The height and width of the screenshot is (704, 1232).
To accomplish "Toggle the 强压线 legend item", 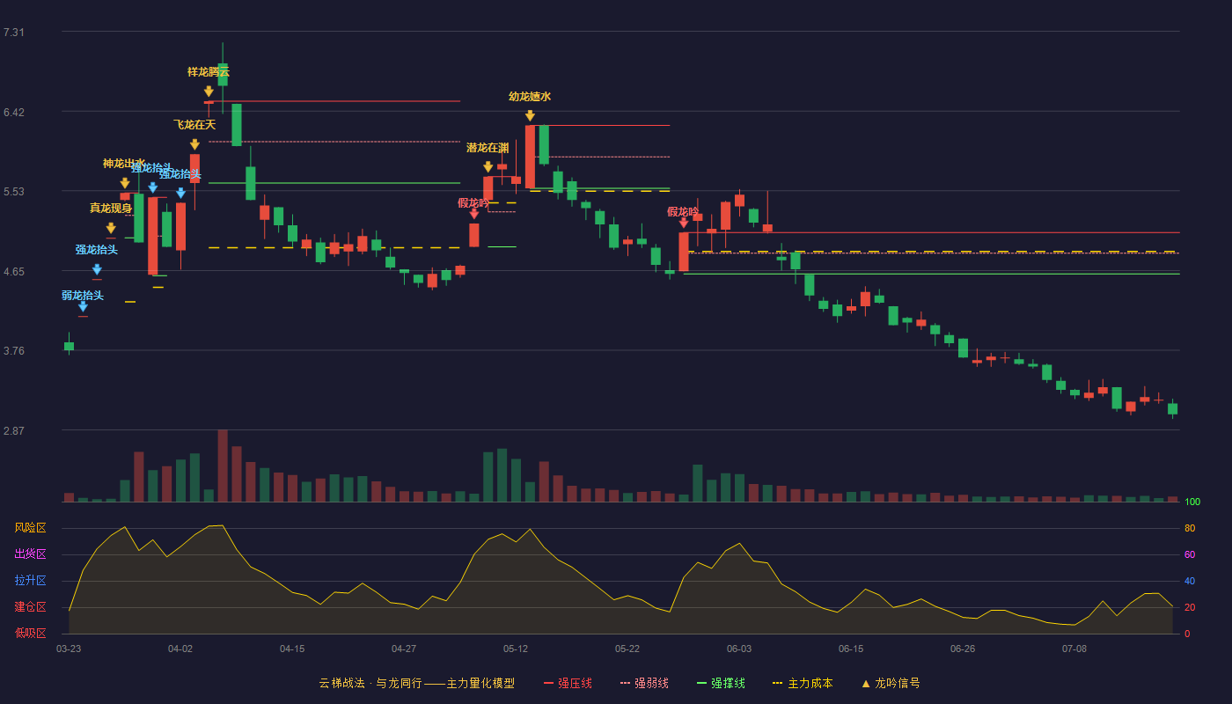I will [568, 683].
